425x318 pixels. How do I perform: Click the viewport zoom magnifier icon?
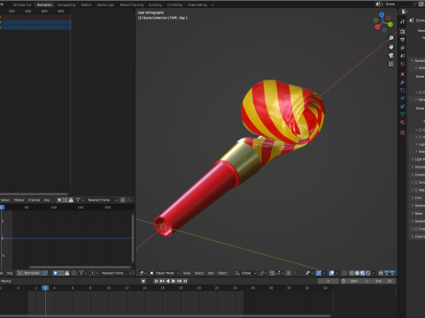click(391, 38)
